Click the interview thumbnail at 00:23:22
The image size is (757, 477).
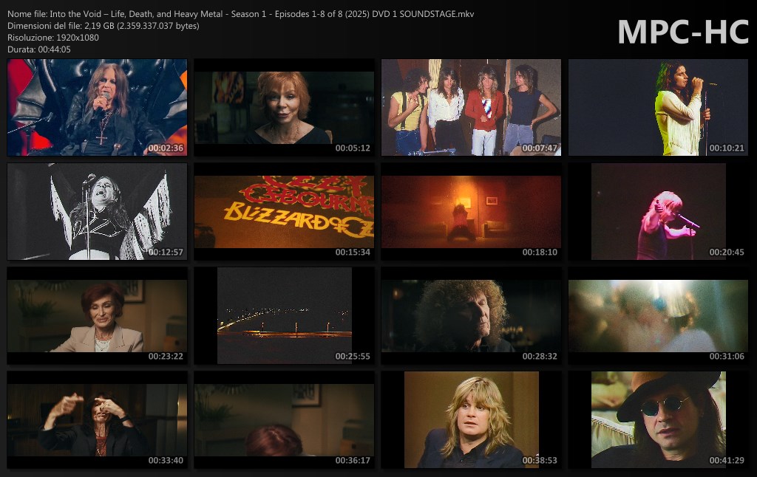pyautogui.click(x=97, y=316)
